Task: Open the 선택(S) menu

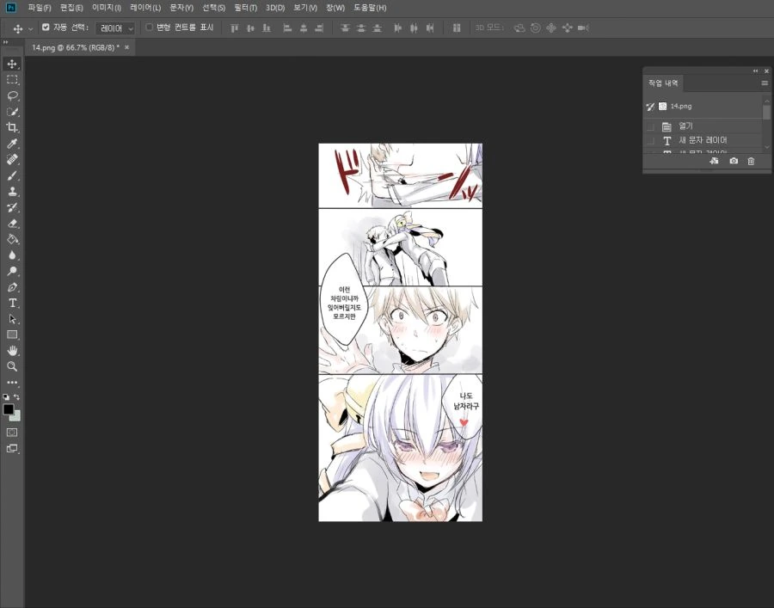Action: pyautogui.click(x=214, y=8)
